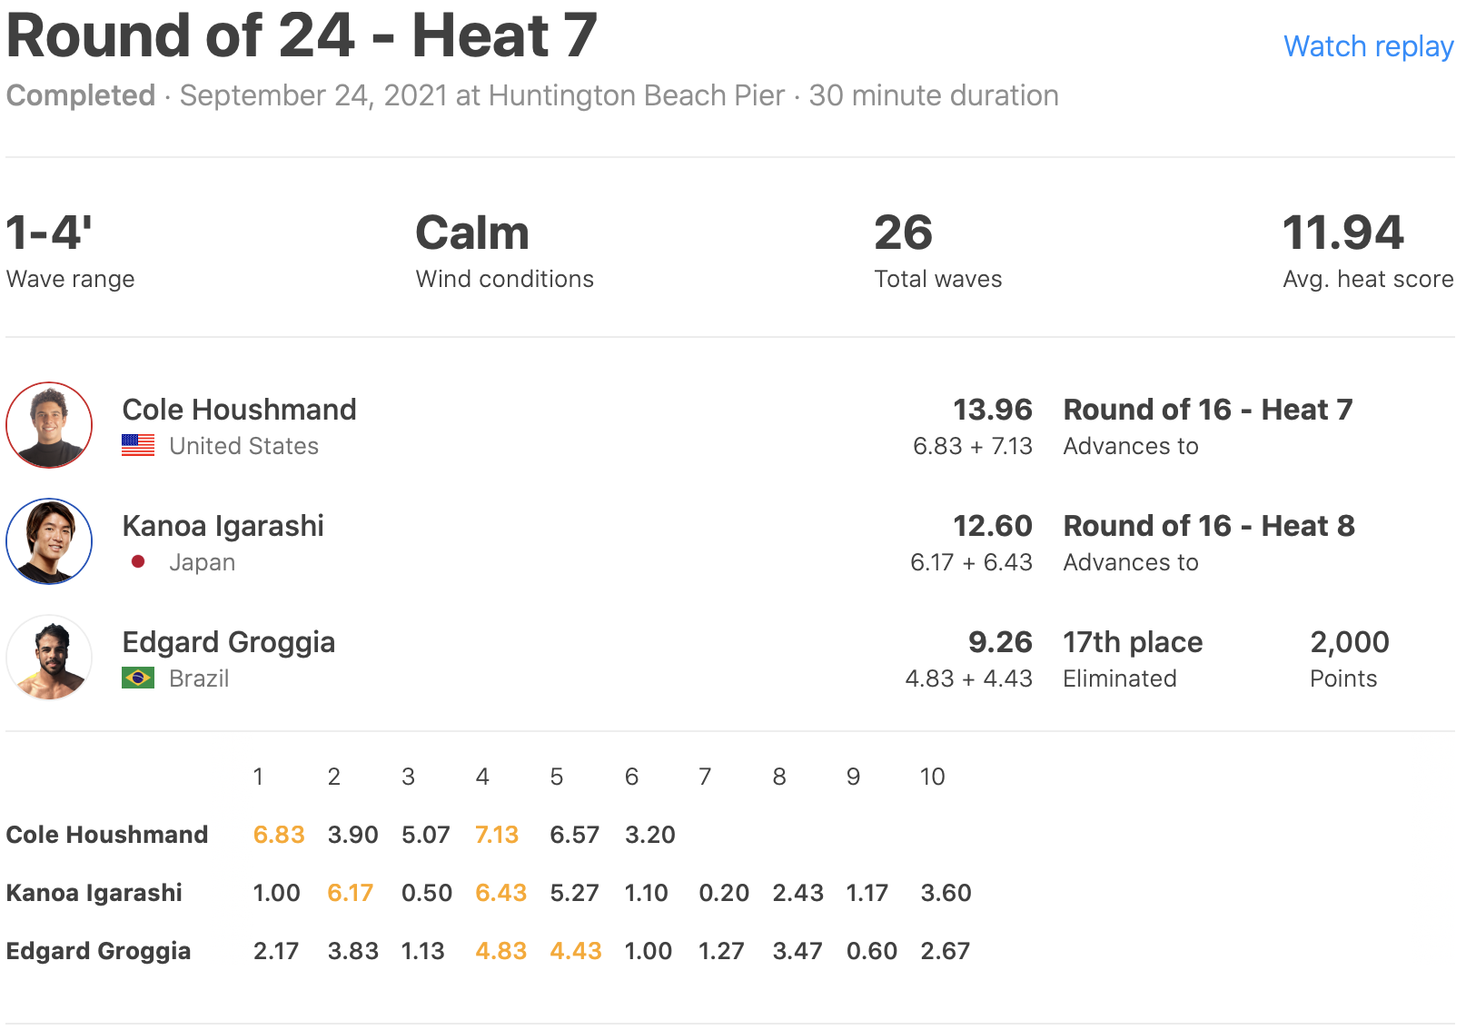
Task: Click Cole Houshmand row label in wave table
Action: [107, 835]
